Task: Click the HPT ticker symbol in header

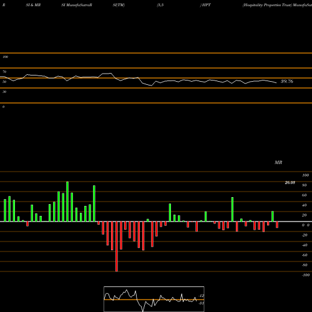Action: click(207, 5)
